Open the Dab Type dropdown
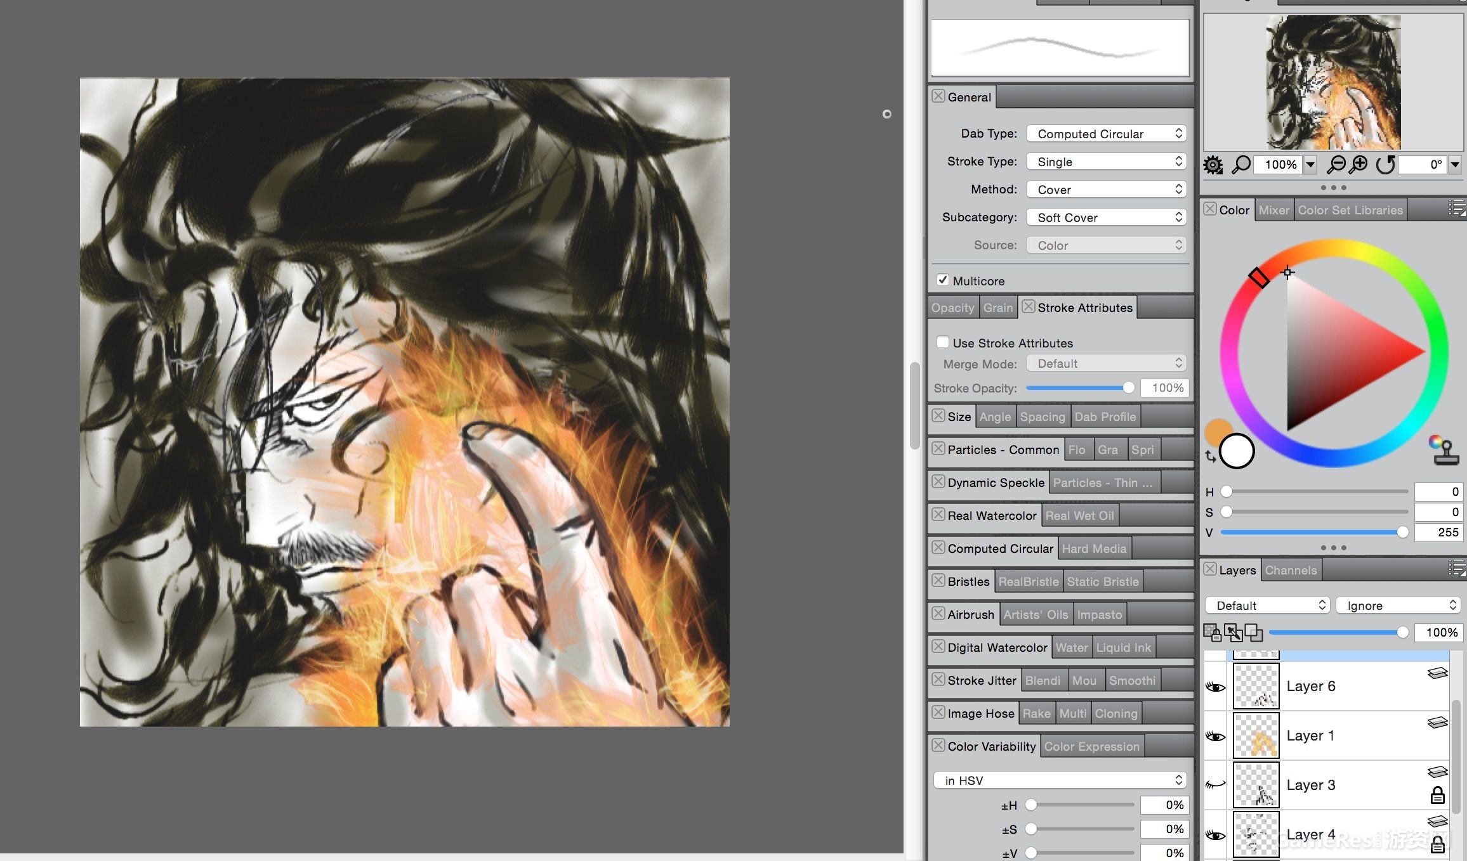This screenshot has width=1467, height=861. pyautogui.click(x=1106, y=134)
